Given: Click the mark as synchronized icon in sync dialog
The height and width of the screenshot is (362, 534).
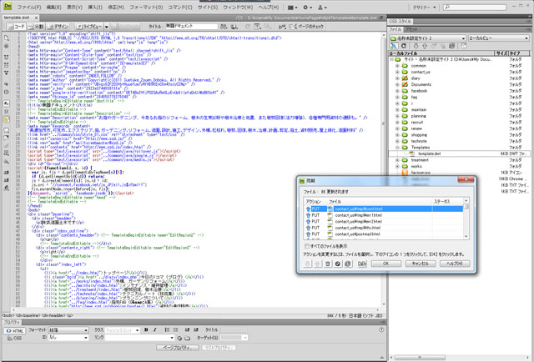Looking at the screenshot, I should [x=348, y=264].
